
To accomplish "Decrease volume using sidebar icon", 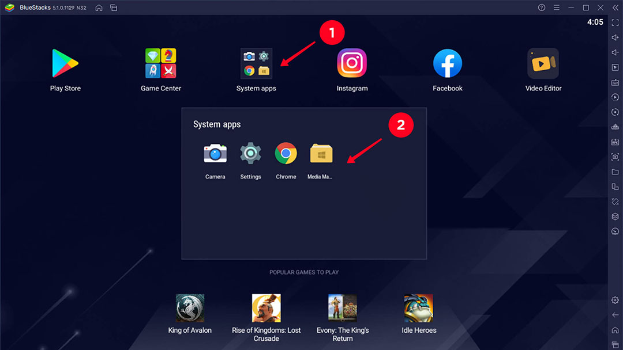I will (x=615, y=52).
